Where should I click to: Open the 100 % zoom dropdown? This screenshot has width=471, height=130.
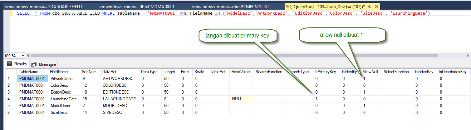tap(23, 56)
